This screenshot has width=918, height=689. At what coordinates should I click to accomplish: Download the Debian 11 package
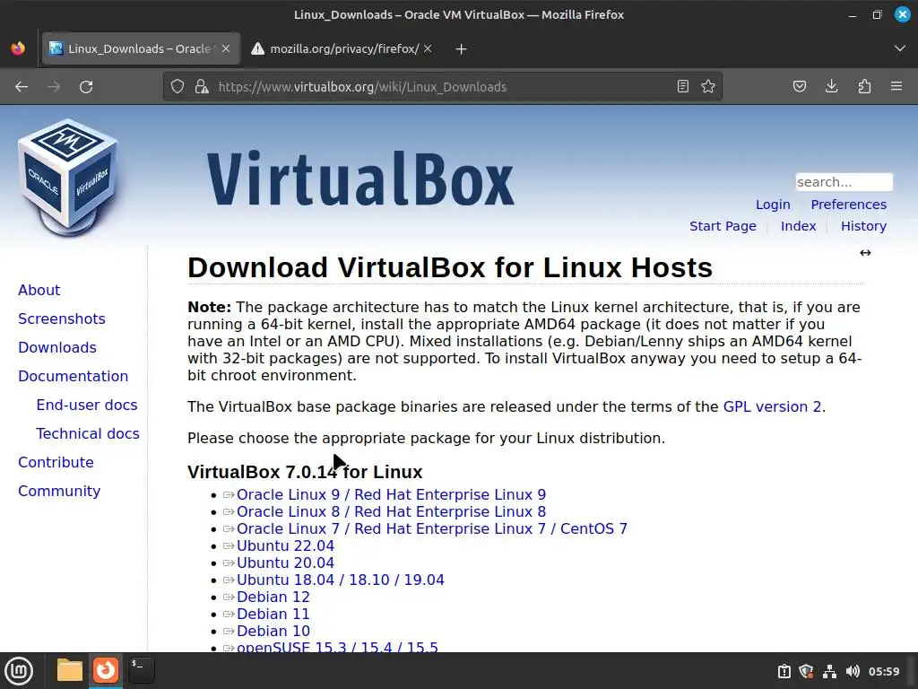[x=273, y=614]
